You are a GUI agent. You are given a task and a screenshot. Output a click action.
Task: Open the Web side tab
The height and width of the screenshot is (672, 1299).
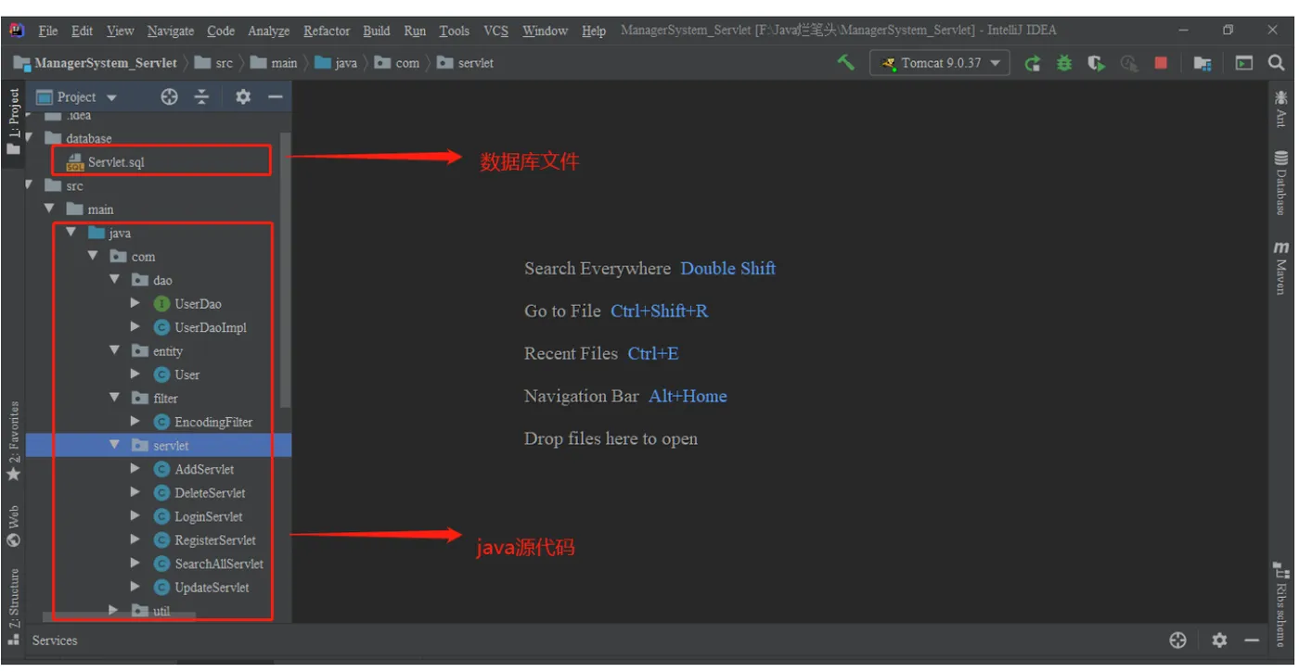click(x=14, y=526)
